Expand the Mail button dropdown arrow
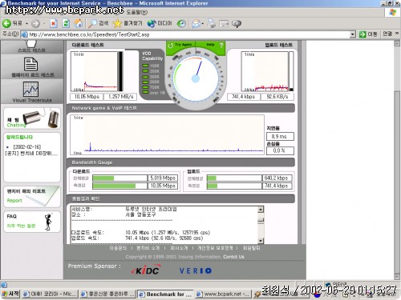This screenshot has width=401, height=300. pyautogui.click(x=203, y=24)
